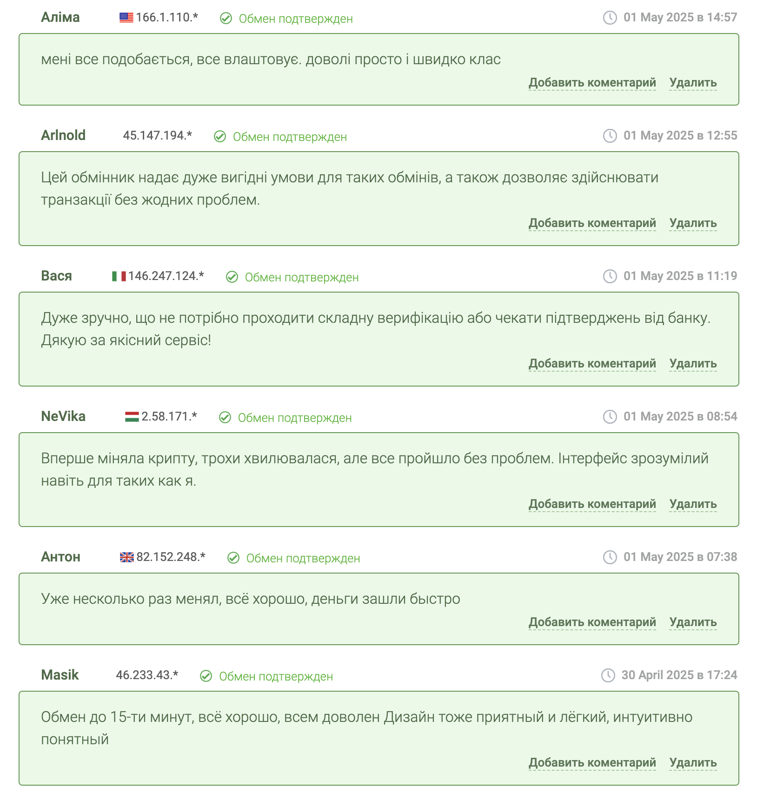
Task: Delete NeVika's review
Action: [693, 504]
